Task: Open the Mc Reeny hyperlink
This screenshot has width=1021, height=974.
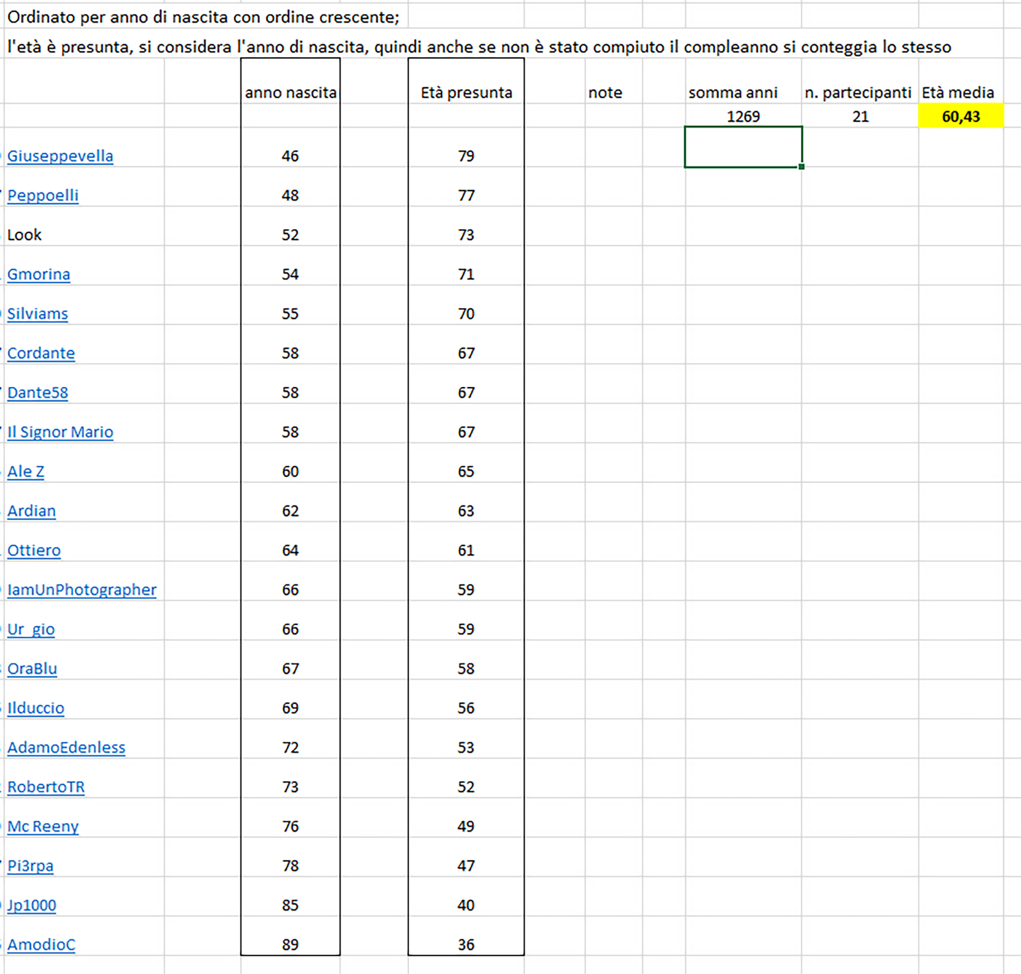Action: tap(43, 827)
